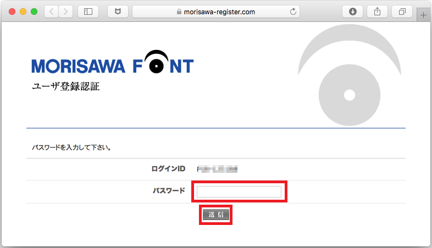Click the MORISAWA FONT logo
The image size is (432, 248).
(113, 63)
